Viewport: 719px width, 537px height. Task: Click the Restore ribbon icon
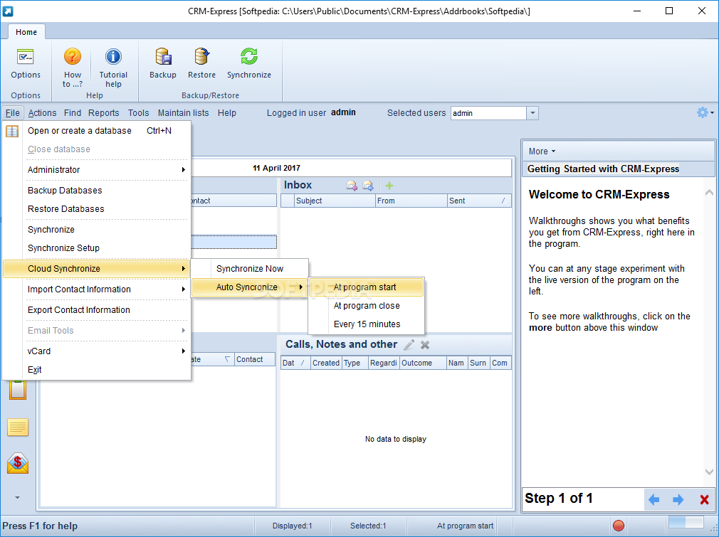201,57
